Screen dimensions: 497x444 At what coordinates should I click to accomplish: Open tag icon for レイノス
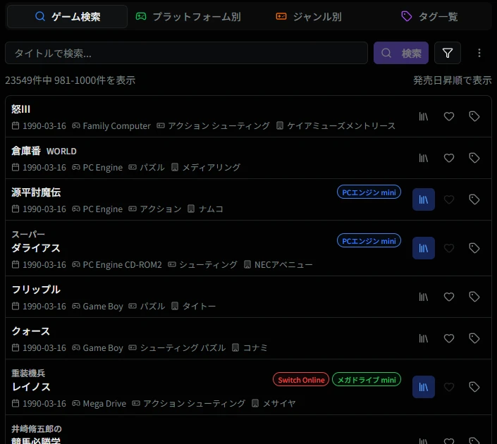point(474,387)
